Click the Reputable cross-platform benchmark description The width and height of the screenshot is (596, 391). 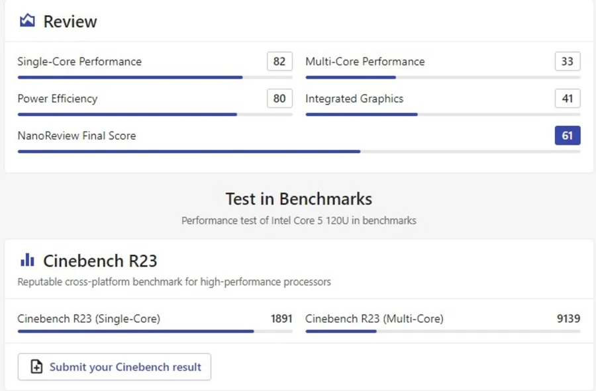174,282
